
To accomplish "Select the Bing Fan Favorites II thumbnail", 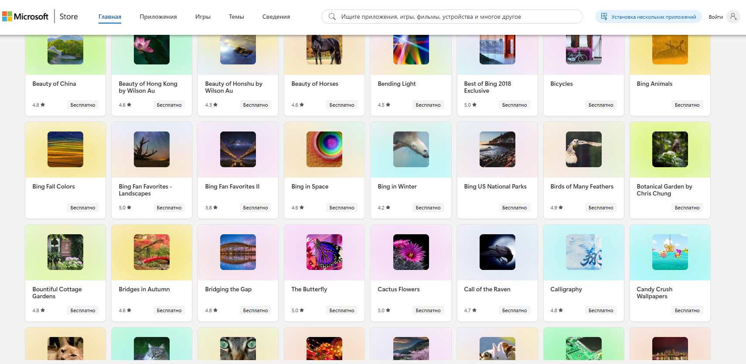I will [238, 149].
